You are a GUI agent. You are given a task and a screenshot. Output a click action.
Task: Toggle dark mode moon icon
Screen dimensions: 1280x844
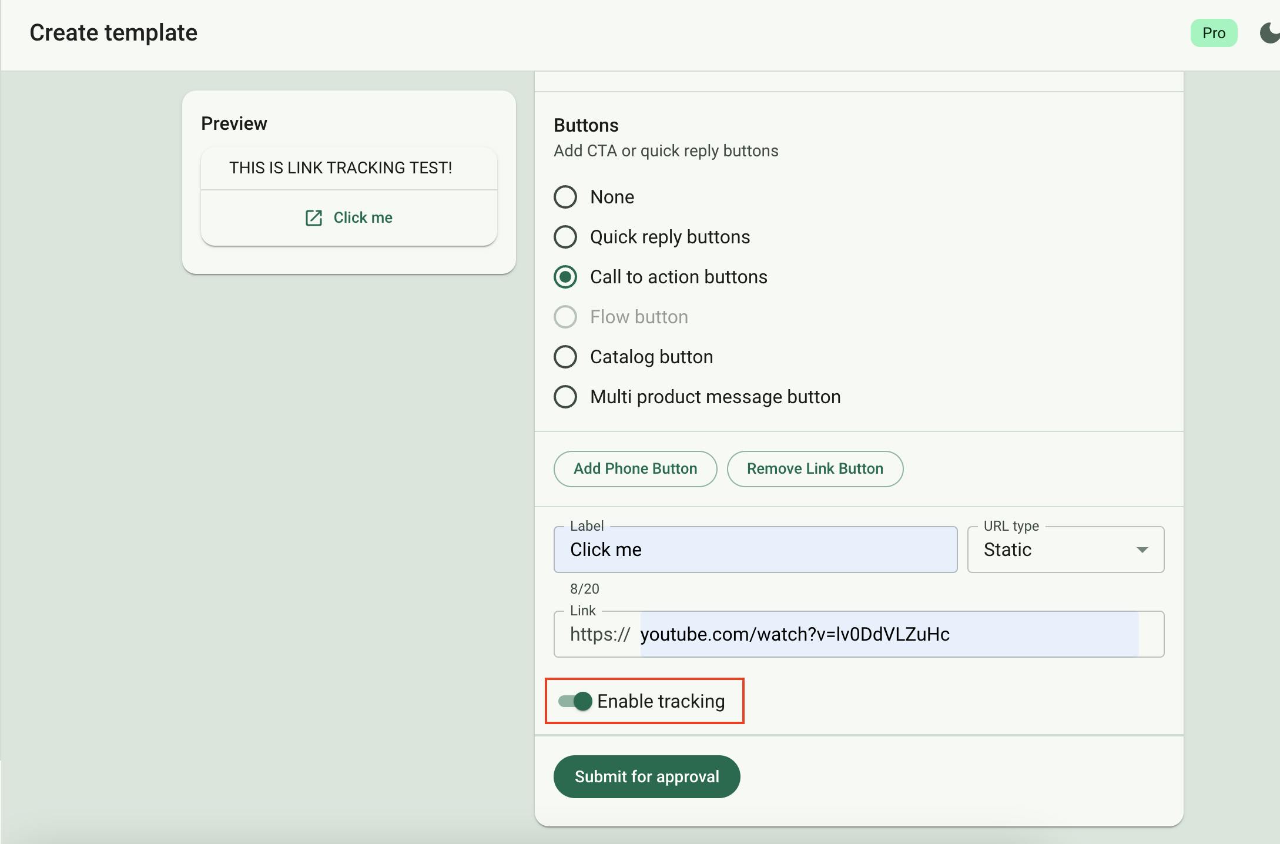point(1269,33)
